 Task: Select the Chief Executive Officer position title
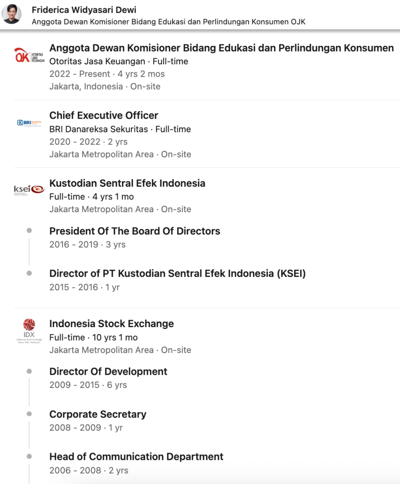tap(104, 115)
